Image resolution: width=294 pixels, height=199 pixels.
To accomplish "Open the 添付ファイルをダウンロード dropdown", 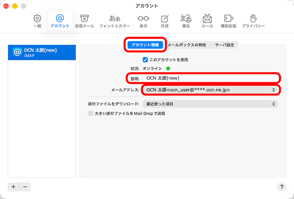I will [x=209, y=104].
